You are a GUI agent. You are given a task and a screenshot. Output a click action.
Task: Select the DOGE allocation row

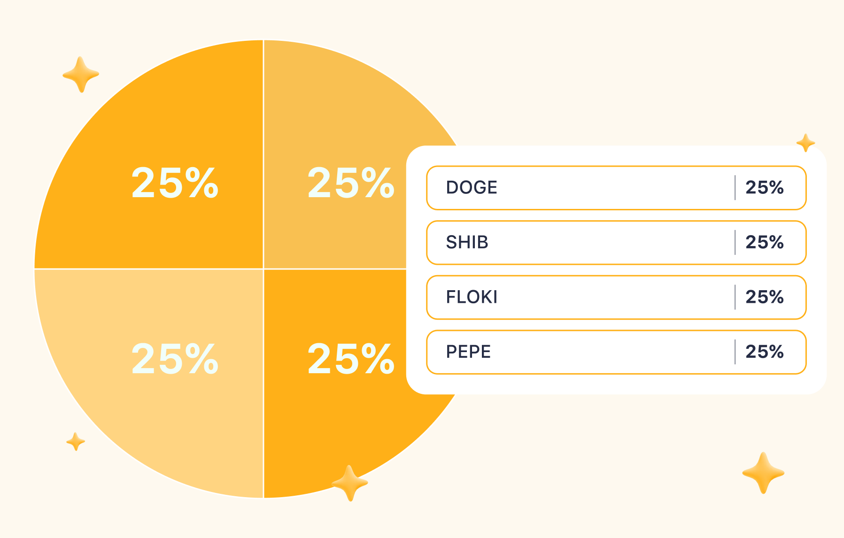[x=616, y=188]
